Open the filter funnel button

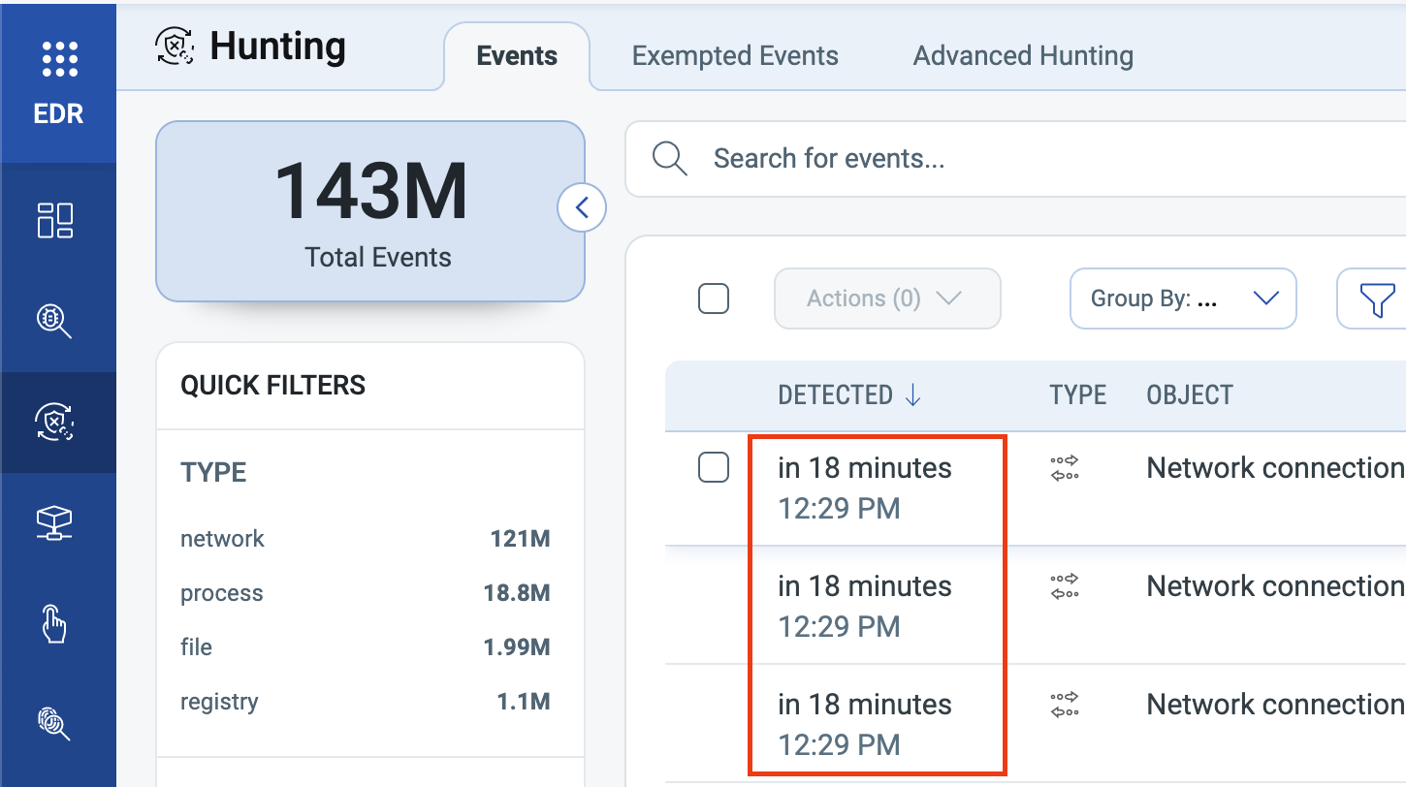point(1377,299)
